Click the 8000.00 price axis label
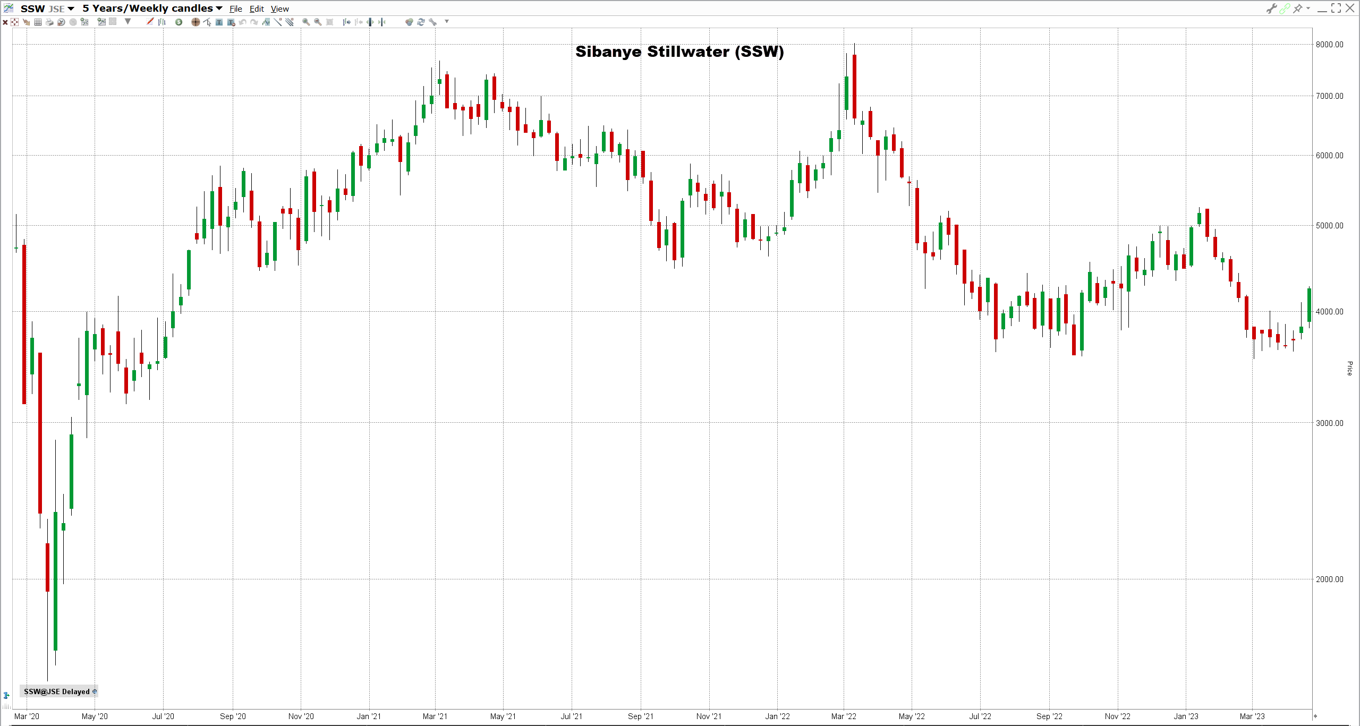The width and height of the screenshot is (1360, 726). tap(1330, 45)
